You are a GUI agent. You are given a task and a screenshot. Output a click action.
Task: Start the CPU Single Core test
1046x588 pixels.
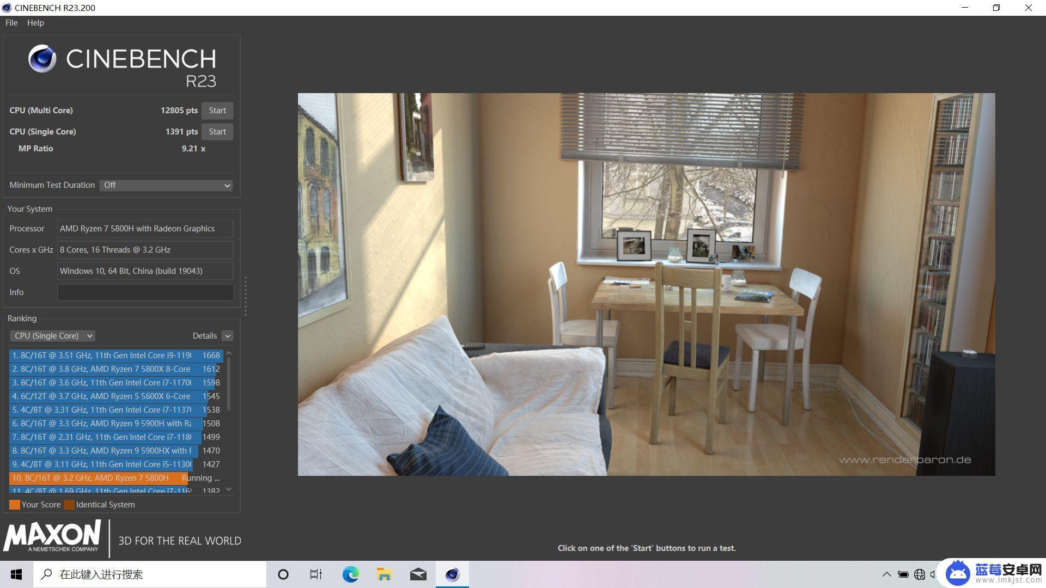pos(217,132)
